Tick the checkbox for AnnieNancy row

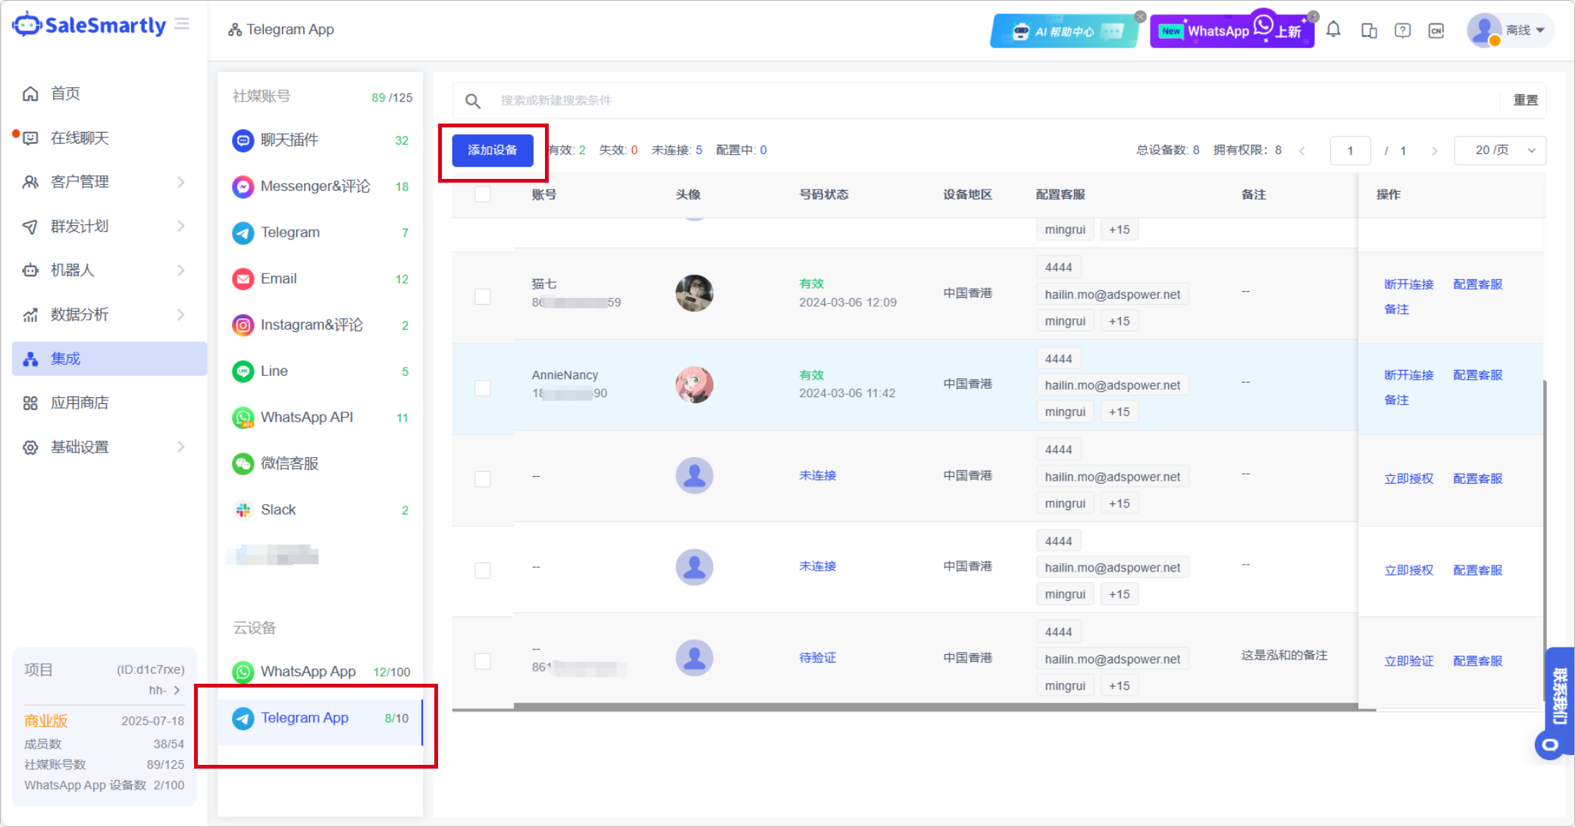(482, 388)
